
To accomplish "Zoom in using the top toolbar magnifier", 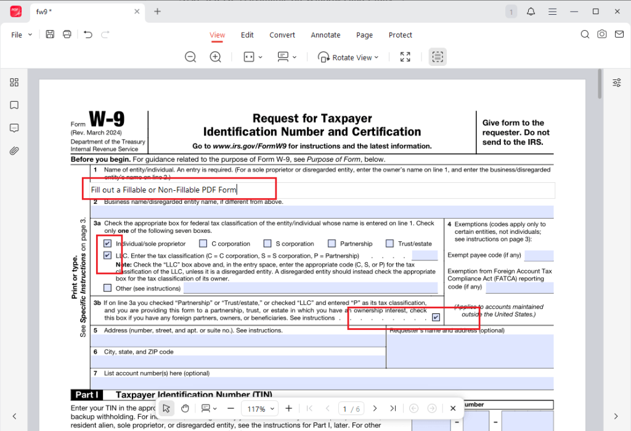I will (x=216, y=57).
